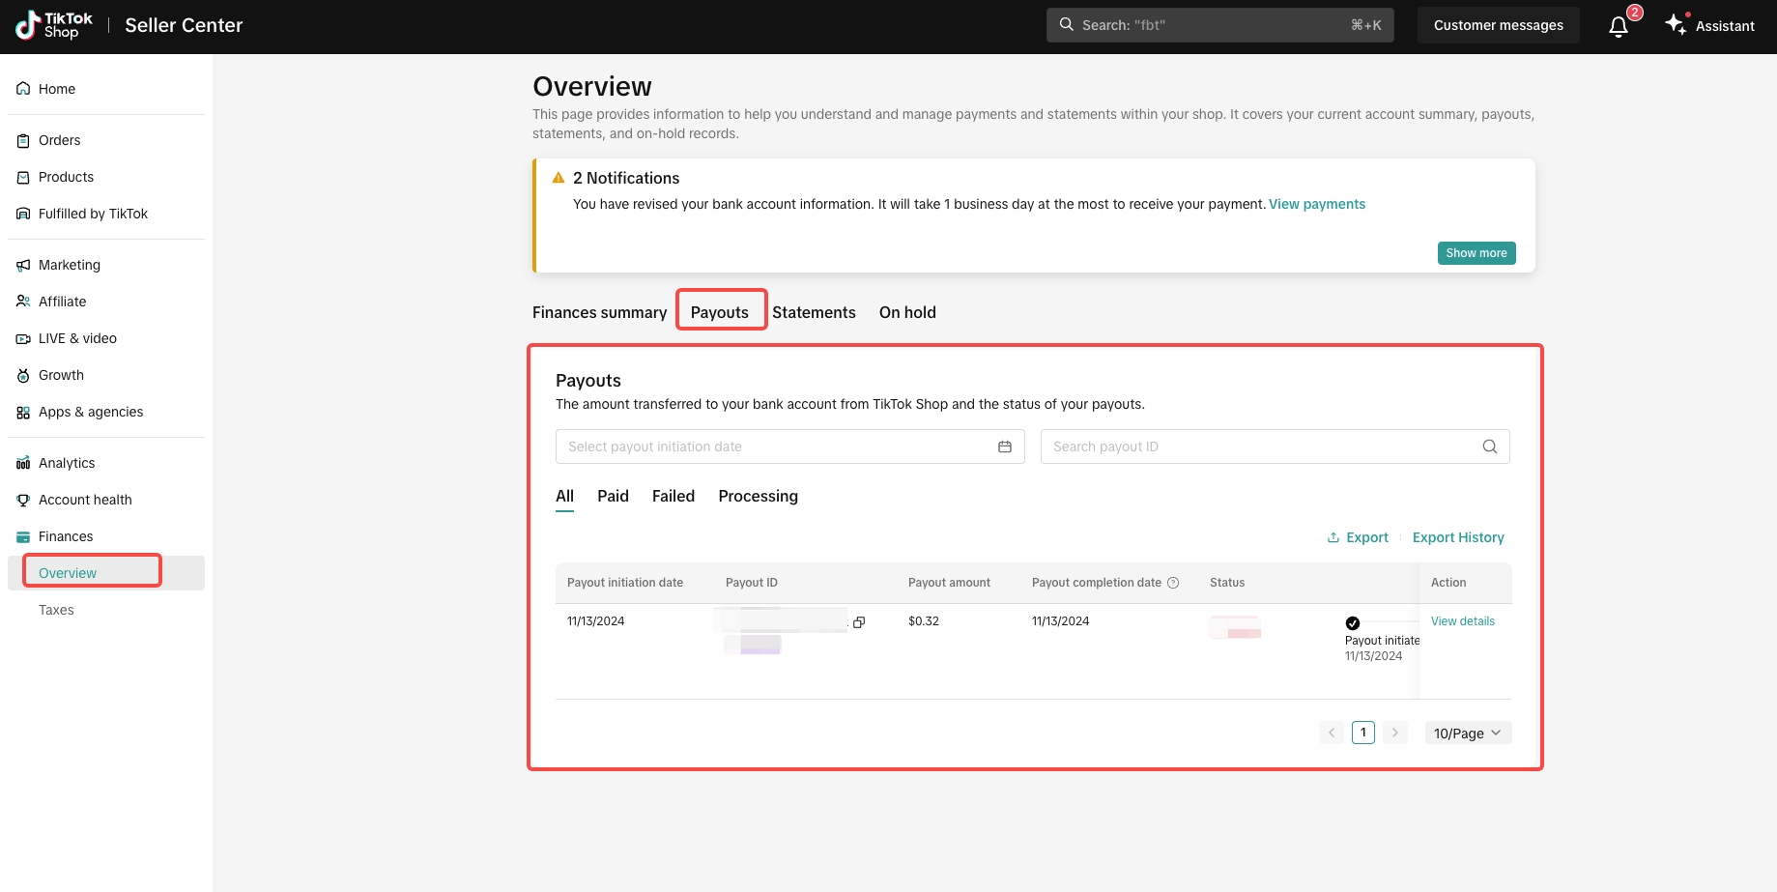Click the Export upload icon
The image size is (1777, 892).
click(1333, 537)
